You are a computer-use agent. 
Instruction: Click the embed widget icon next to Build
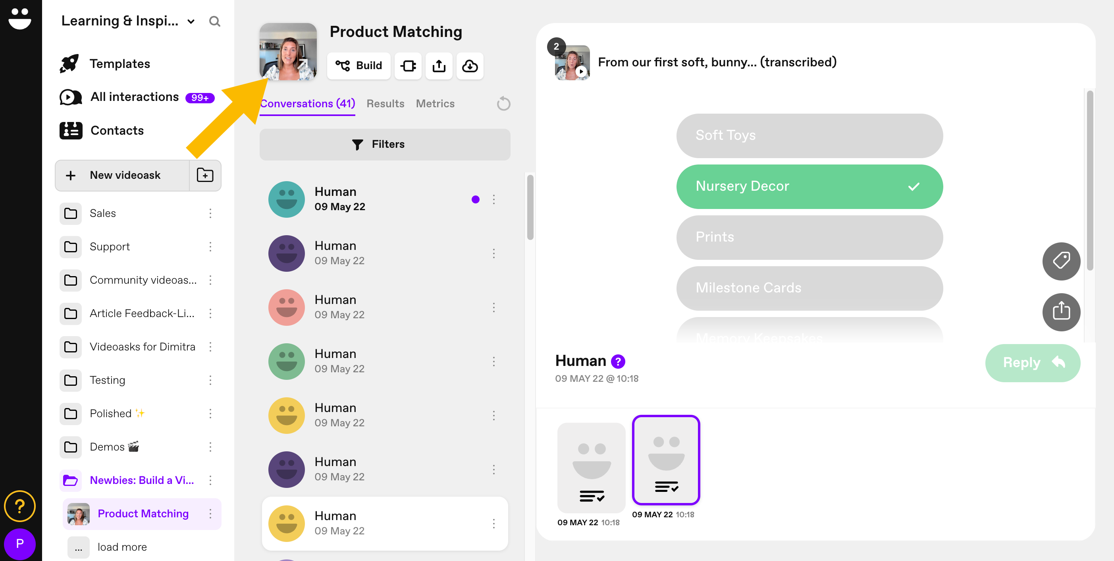[408, 66]
